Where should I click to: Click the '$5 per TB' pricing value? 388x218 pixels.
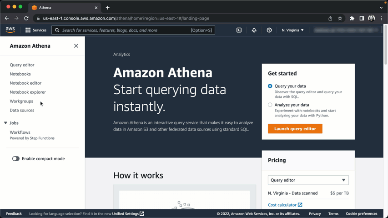click(339, 193)
